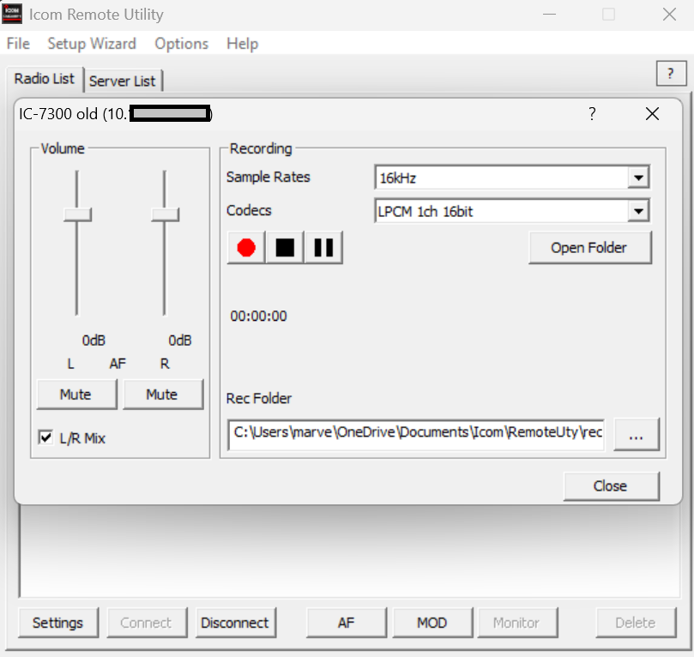The width and height of the screenshot is (694, 657).
Task: Click the boxed help button beside the tabs
Action: pos(670,75)
